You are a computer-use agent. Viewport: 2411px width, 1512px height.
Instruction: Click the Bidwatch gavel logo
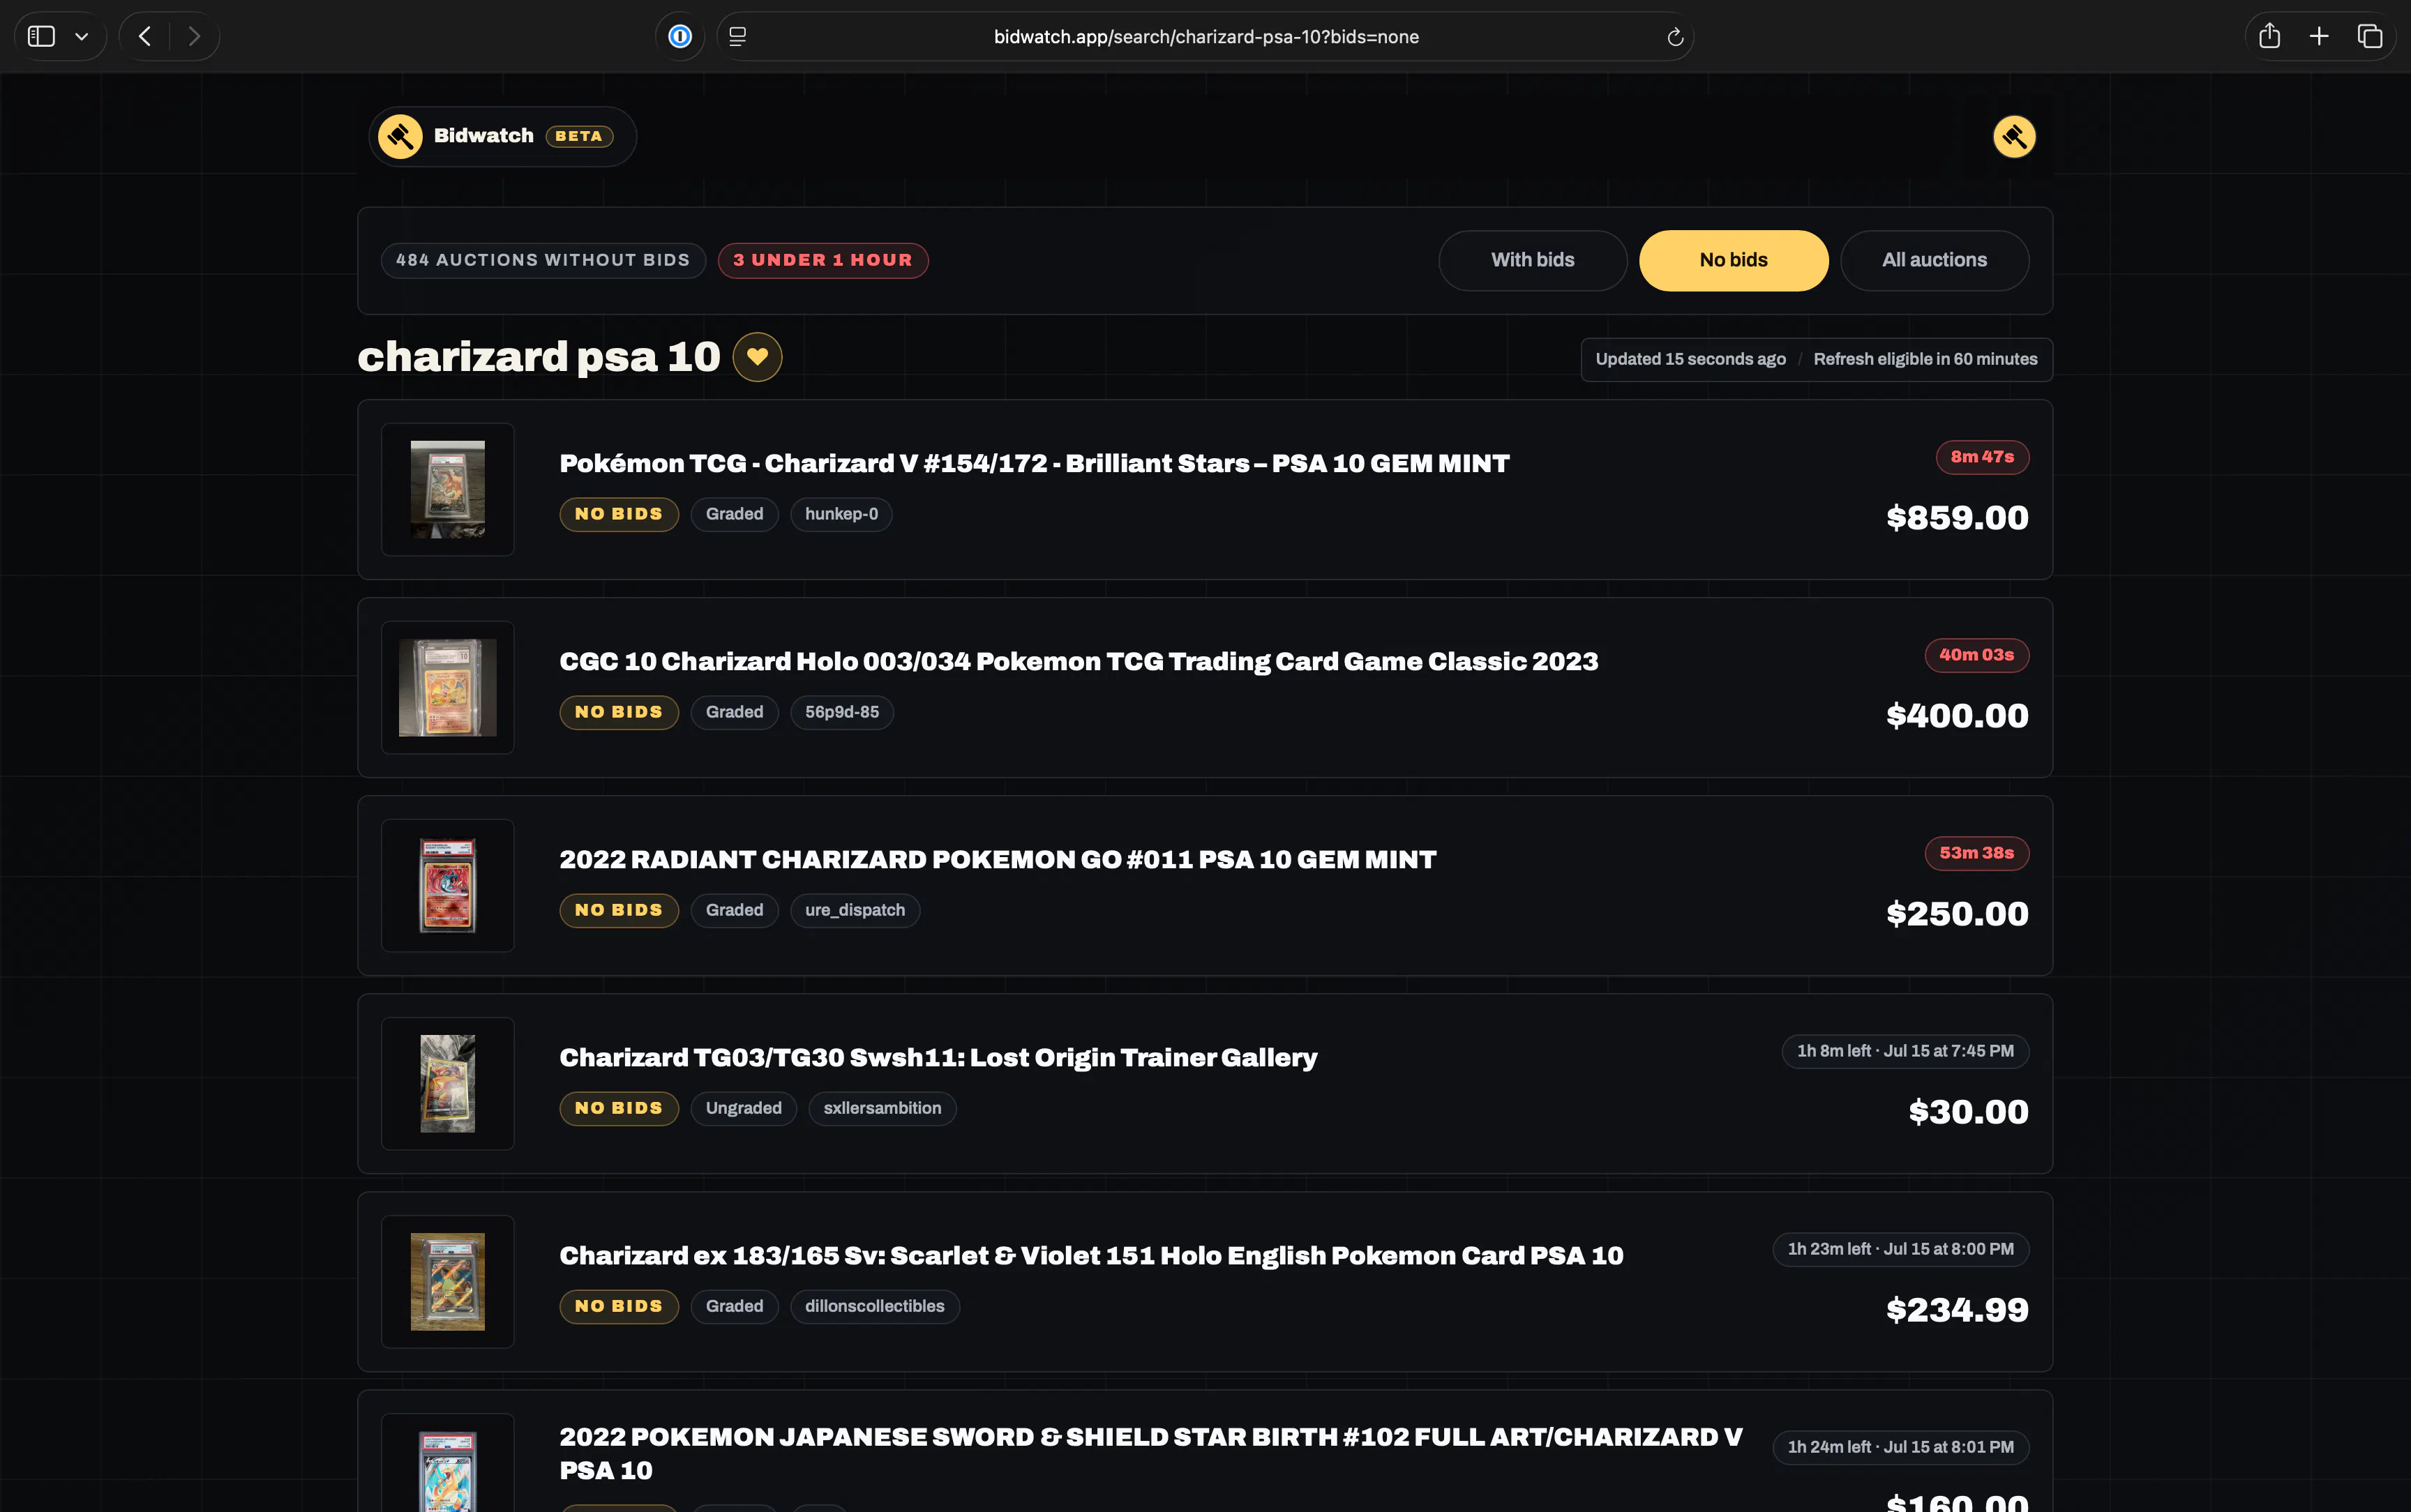[x=400, y=136]
